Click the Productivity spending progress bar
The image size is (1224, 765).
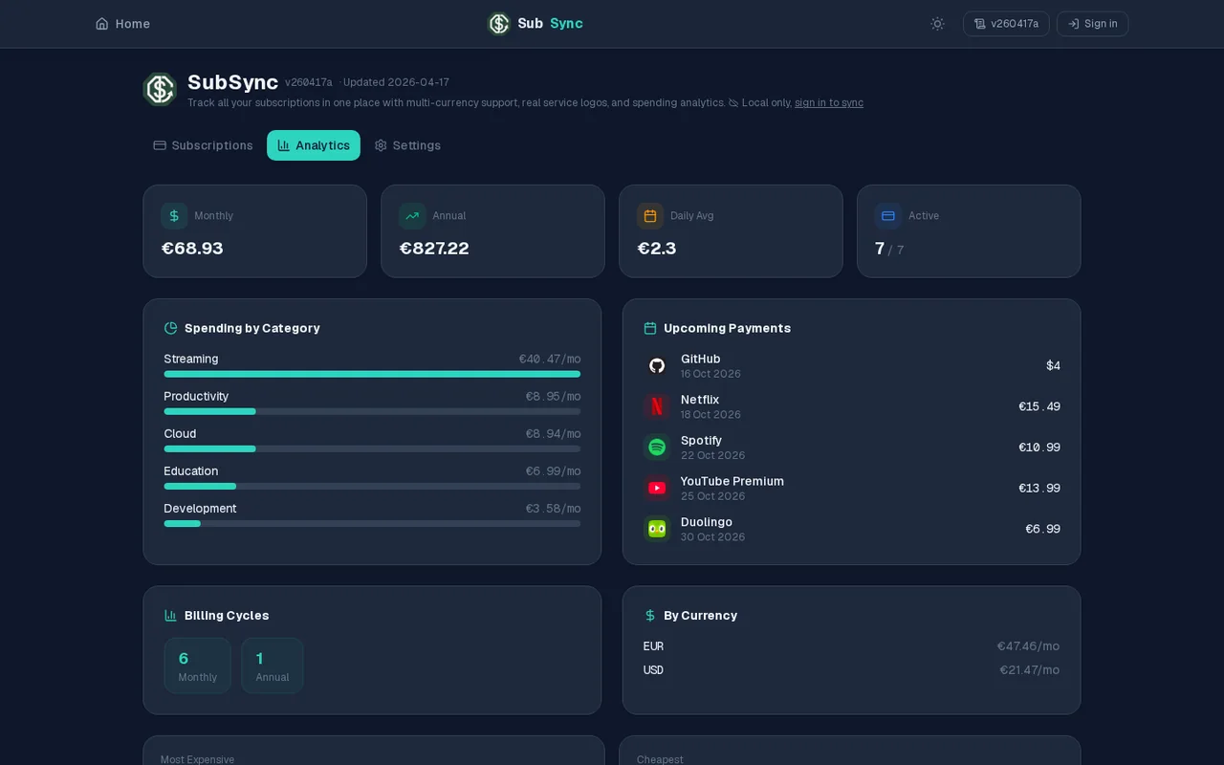372,411
